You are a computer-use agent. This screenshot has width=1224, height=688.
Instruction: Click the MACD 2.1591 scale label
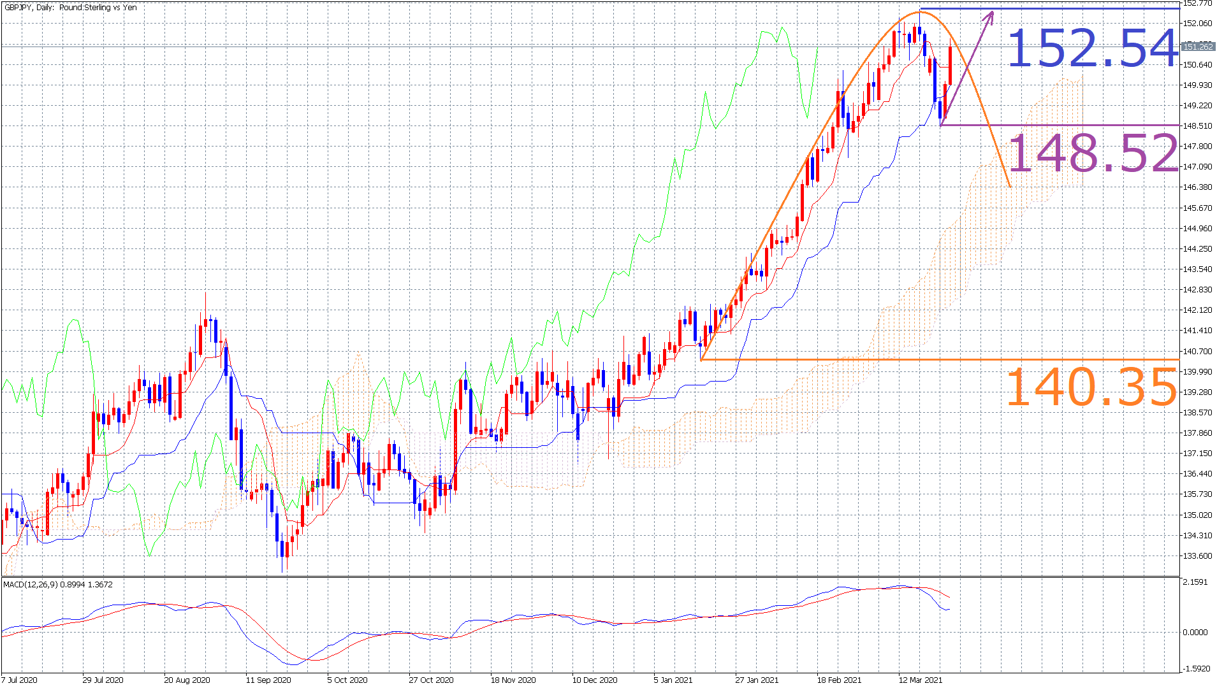point(1195,582)
